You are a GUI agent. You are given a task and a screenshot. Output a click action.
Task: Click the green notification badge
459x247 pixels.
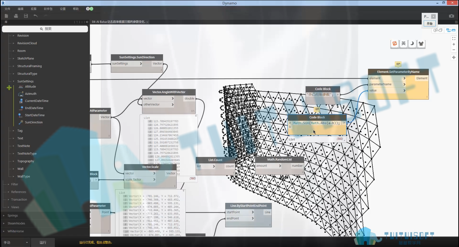pyautogui.click(x=91, y=9)
